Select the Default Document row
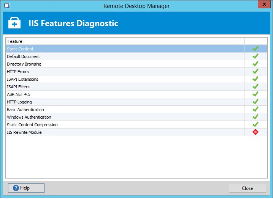The image size is (273, 199). pyautogui.click(x=136, y=56)
